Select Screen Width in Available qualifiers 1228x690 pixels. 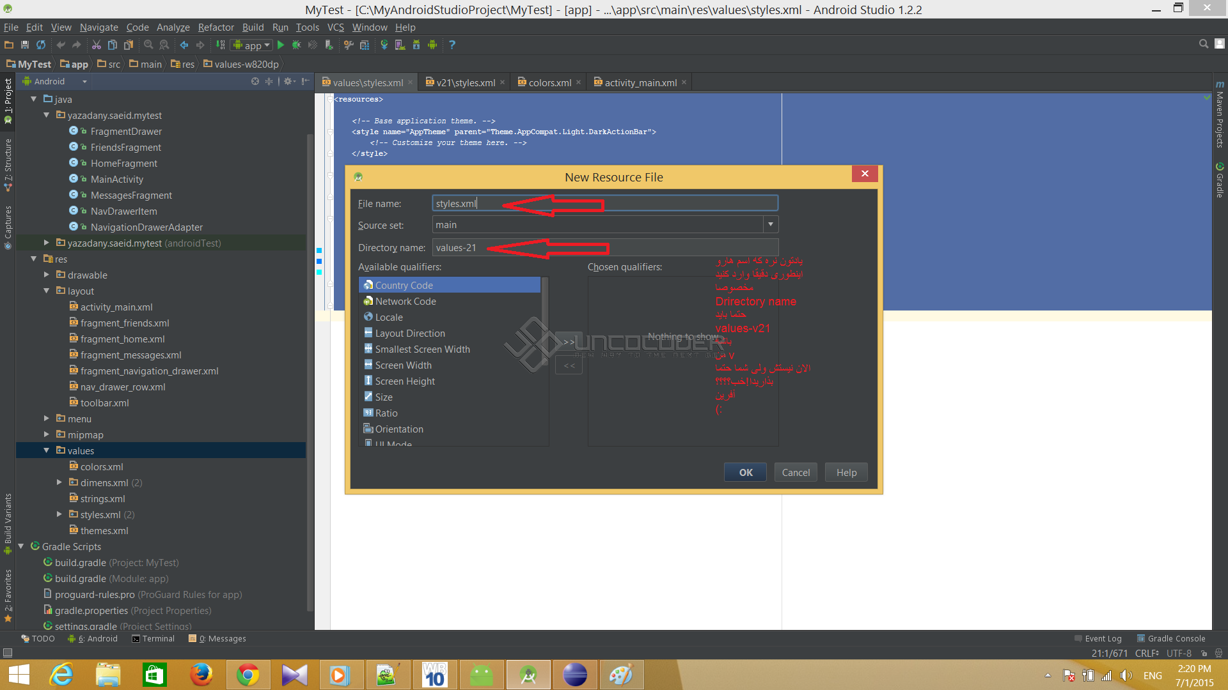pyautogui.click(x=450, y=365)
